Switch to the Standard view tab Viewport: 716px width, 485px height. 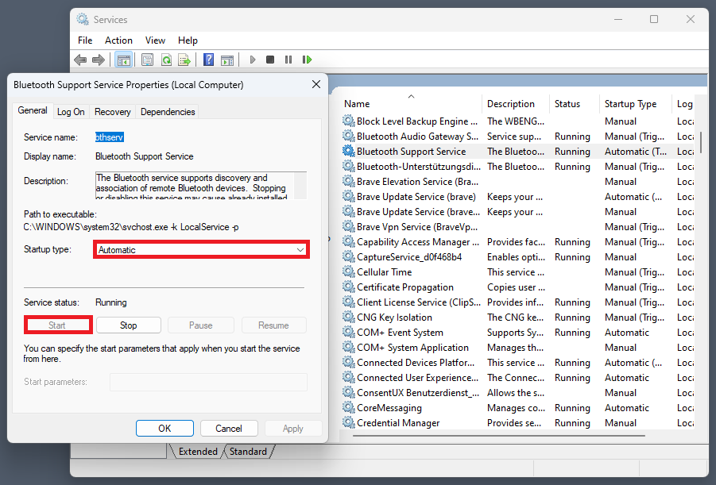[x=248, y=451]
